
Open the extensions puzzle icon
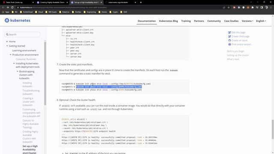click(x=253, y=8)
